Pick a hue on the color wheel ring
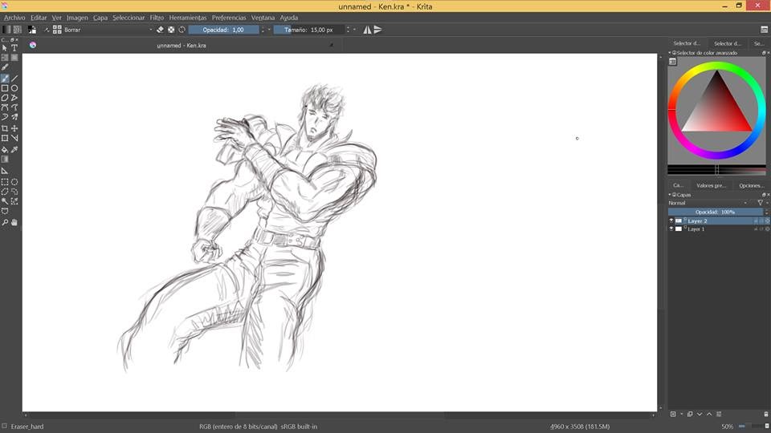This screenshot has width=771, height=433. coord(716,65)
